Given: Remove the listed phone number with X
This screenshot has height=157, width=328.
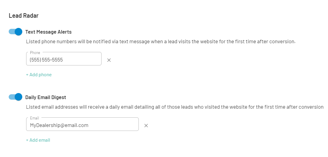Looking at the screenshot, I should [x=109, y=60].
